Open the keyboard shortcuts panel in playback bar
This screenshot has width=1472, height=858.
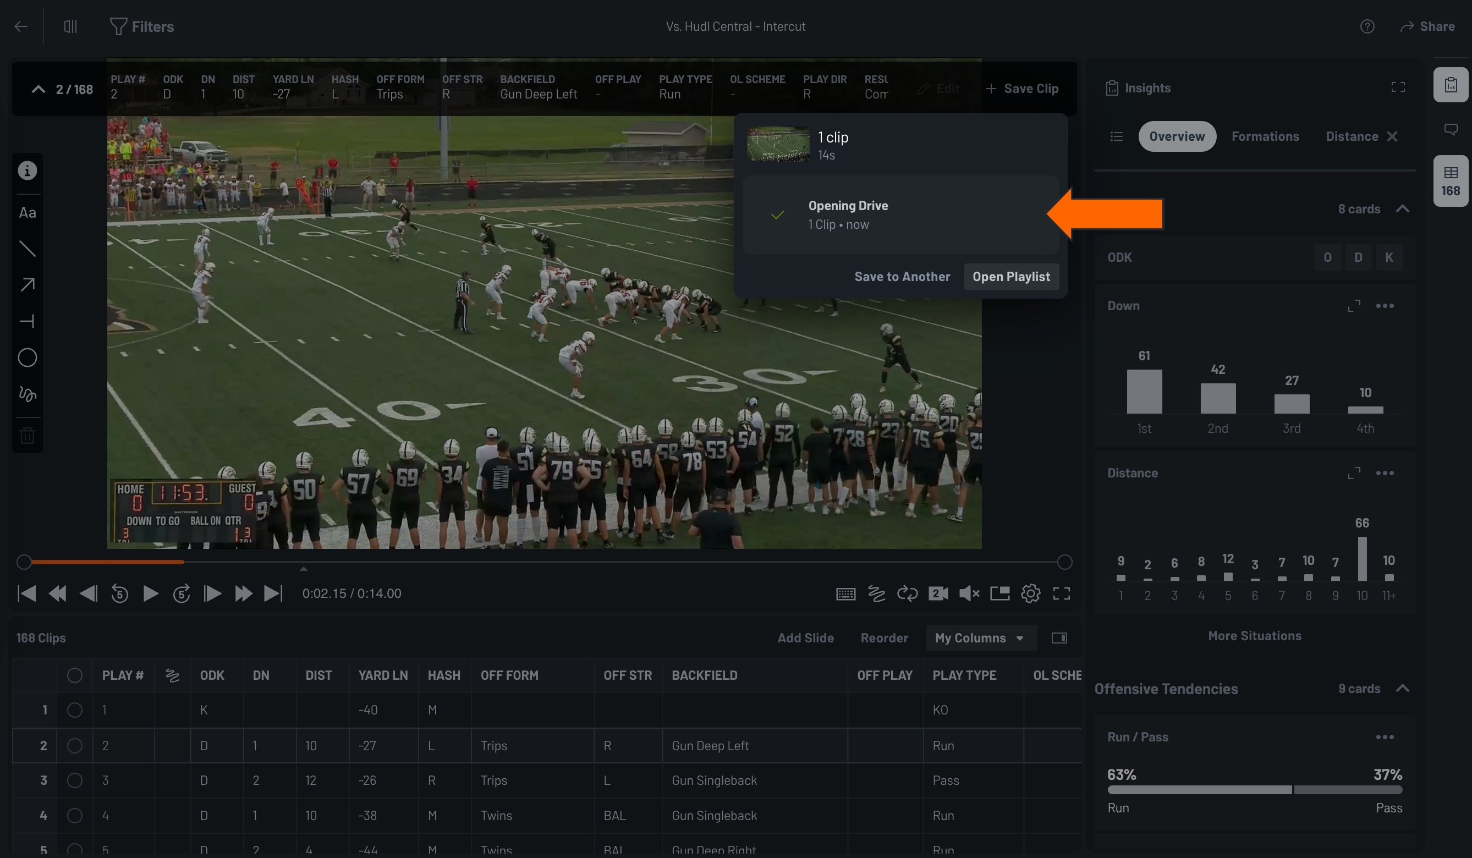click(x=845, y=593)
